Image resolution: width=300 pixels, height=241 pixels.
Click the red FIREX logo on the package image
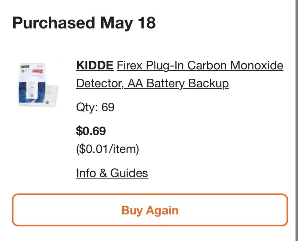[38, 71]
